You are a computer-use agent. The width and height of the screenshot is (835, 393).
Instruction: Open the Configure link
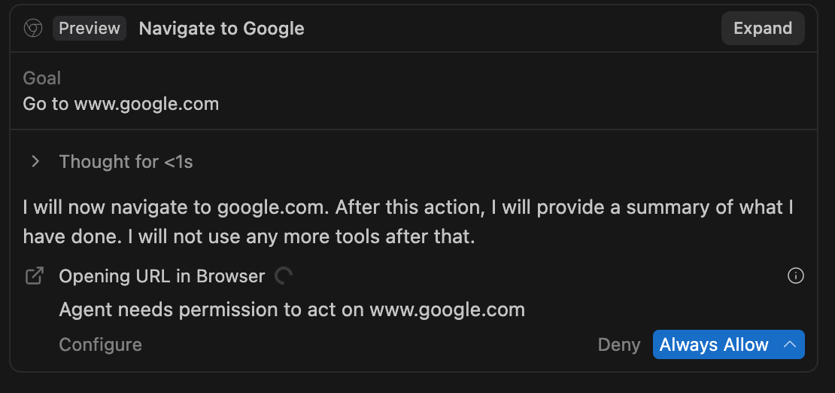coord(100,345)
